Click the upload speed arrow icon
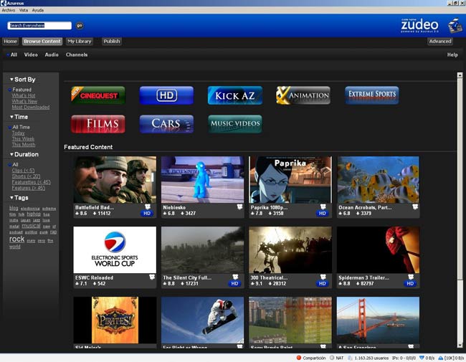This screenshot has width=466, height=362. point(441,358)
